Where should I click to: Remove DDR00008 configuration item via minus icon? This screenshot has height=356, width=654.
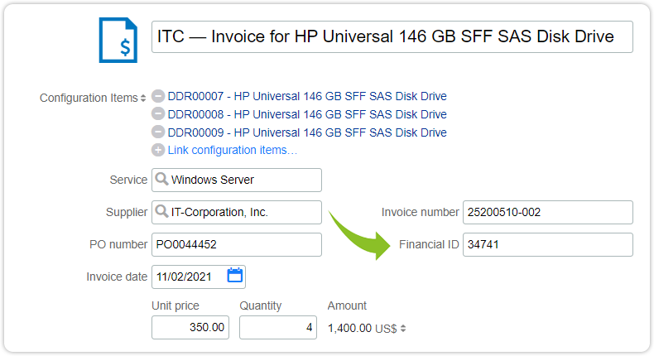(157, 114)
